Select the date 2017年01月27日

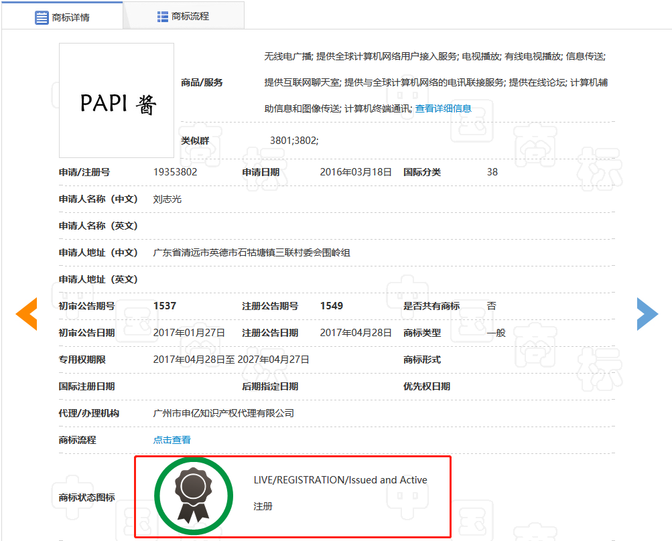(x=189, y=333)
